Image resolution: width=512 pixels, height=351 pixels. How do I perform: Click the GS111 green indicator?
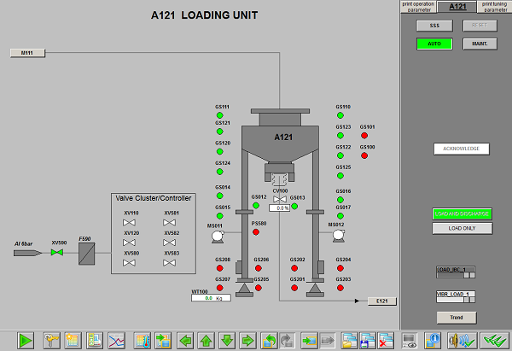pyautogui.click(x=220, y=115)
